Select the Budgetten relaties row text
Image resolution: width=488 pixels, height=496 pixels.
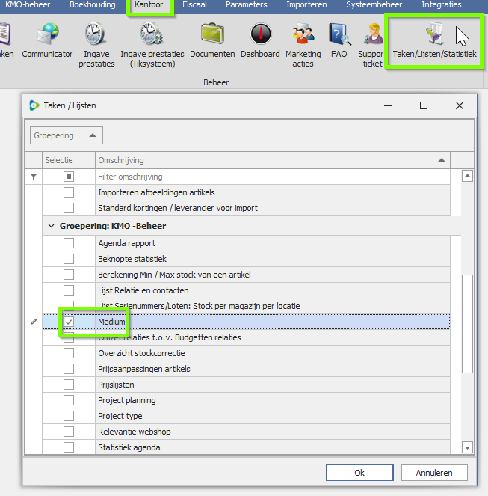tap(170, 337)
